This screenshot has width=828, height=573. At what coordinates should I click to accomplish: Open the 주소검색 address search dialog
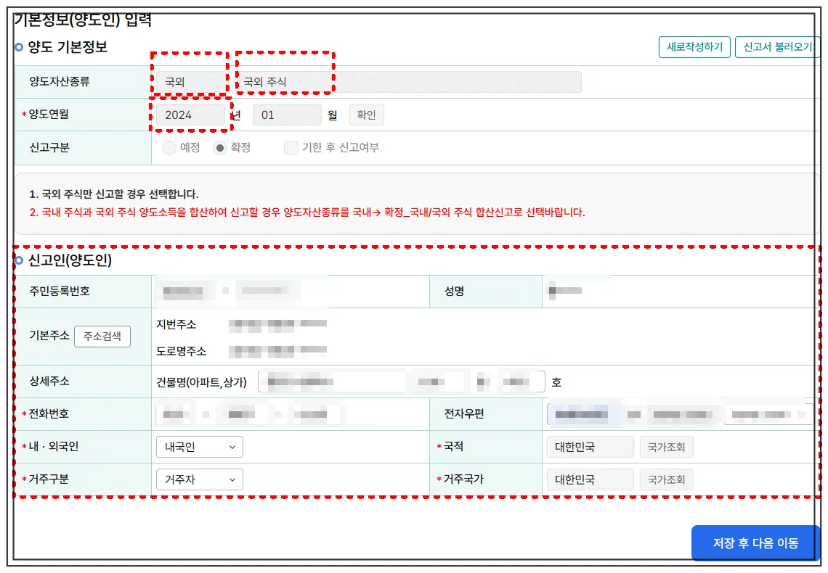pos(102,336)
